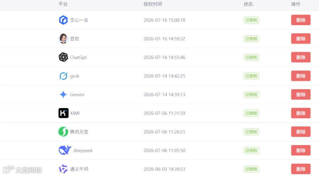Click the 授权时间 column header
The image size is (319, 176).
(152, 4)
